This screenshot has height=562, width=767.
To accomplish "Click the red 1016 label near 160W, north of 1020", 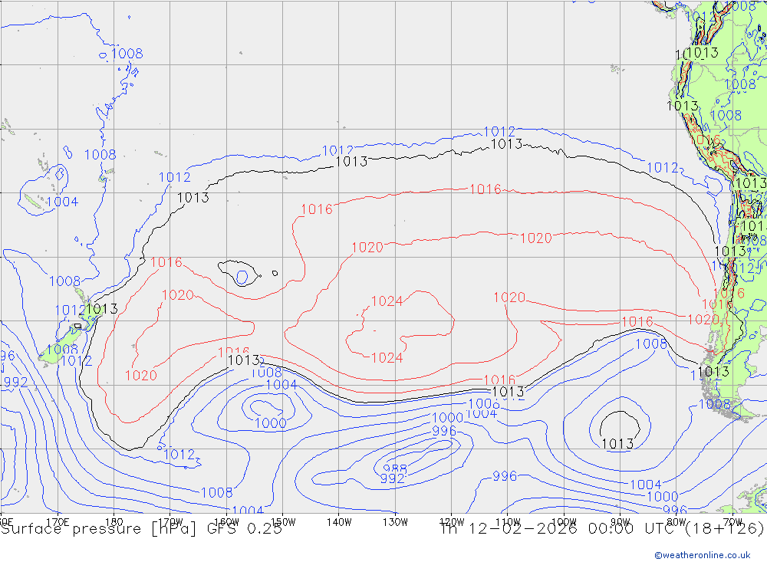I will [166, 262].
